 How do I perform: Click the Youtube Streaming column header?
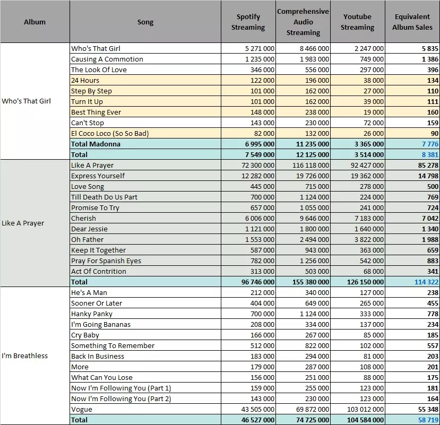pos(358,22)
